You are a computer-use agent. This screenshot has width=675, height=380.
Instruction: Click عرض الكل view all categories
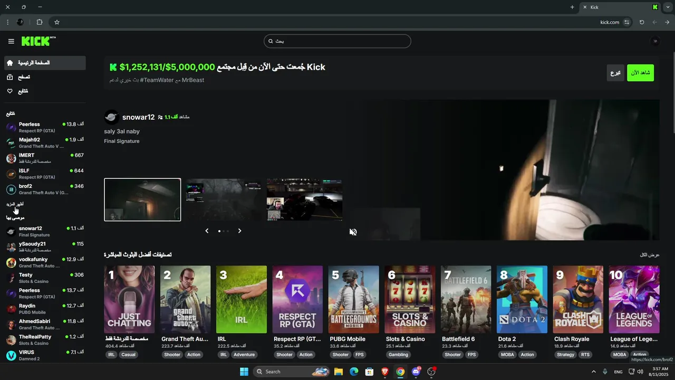(650, 255)
